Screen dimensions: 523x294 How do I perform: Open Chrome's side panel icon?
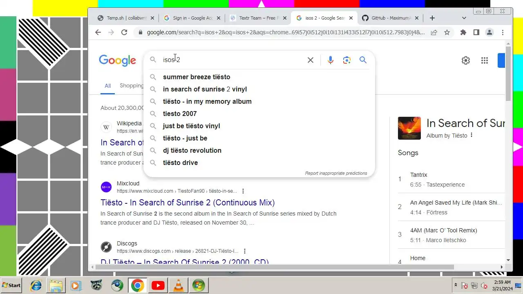[x=476, y=32]
